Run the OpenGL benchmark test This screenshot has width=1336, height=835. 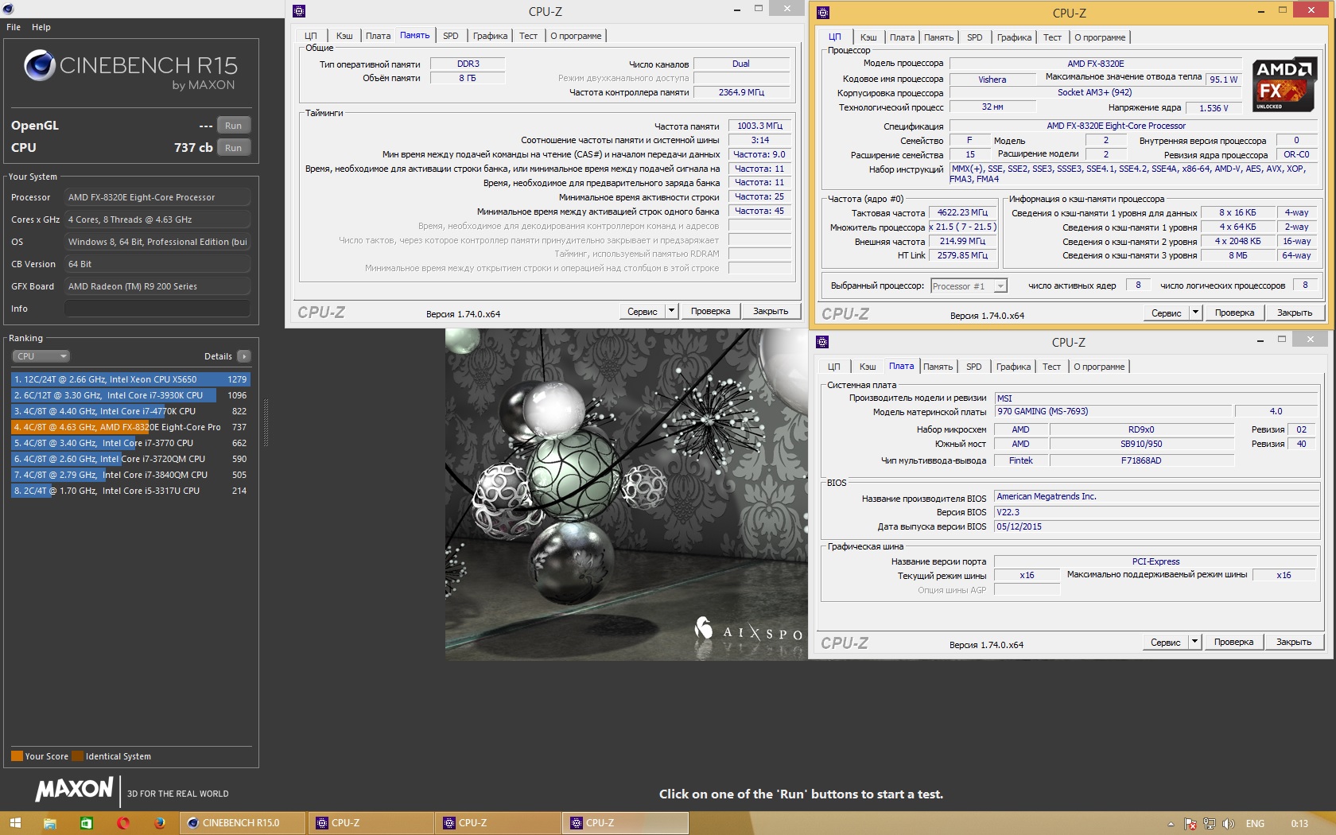pos(233,126)
